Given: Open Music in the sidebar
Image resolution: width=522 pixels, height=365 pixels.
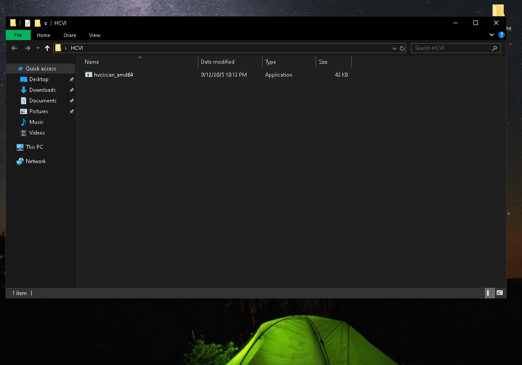Looking at the screenshot, I should pos(36,122).
